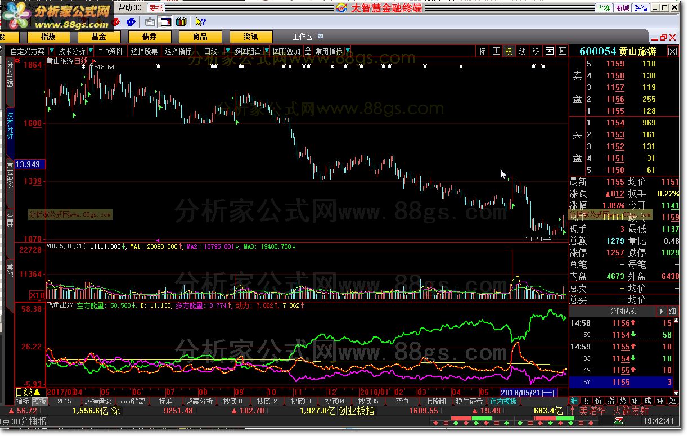Click 选择股票 toolbar item

pos(145,51)
